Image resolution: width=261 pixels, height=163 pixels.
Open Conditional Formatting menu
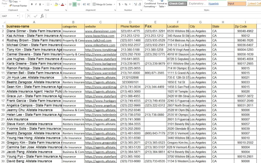coord(150,4)
